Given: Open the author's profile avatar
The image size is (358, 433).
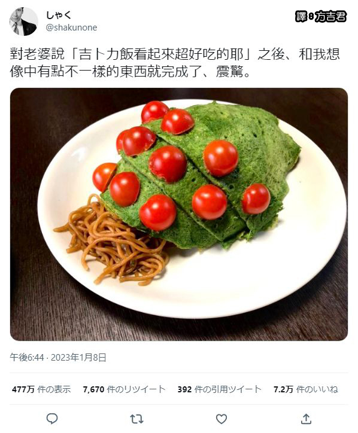Looking at the screenshot, I should [x=24, y=22].
